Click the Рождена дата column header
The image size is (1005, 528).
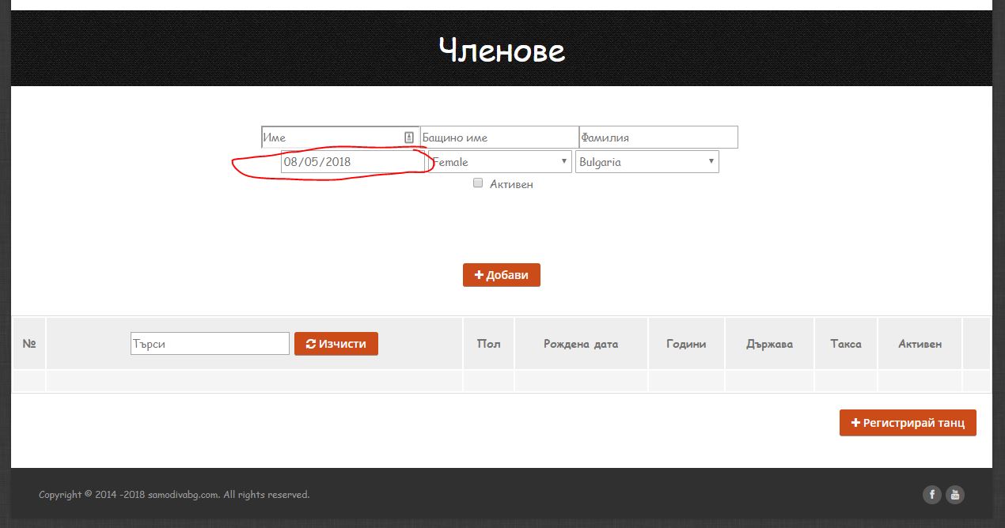[x=581, y=344]
